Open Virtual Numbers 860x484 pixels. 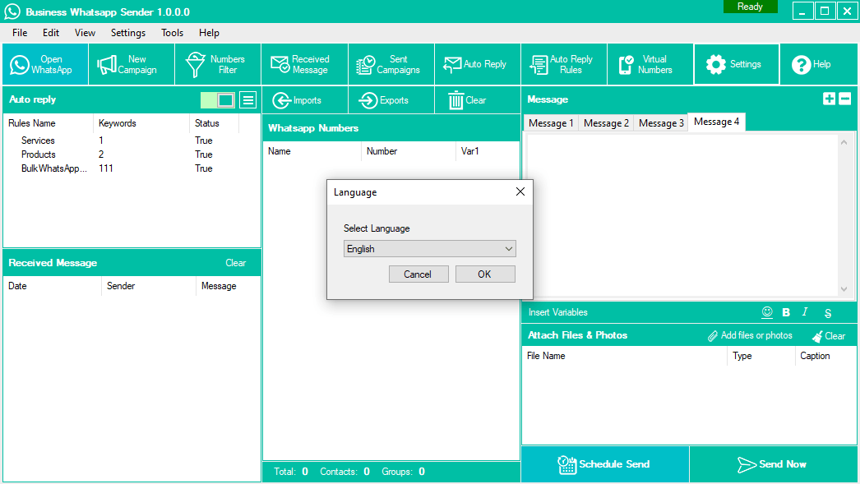click(x=650, y=64)
